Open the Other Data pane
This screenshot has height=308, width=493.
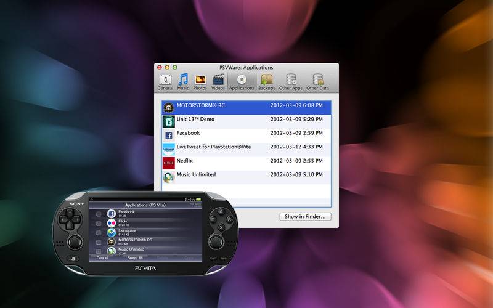tap(317, 83)
